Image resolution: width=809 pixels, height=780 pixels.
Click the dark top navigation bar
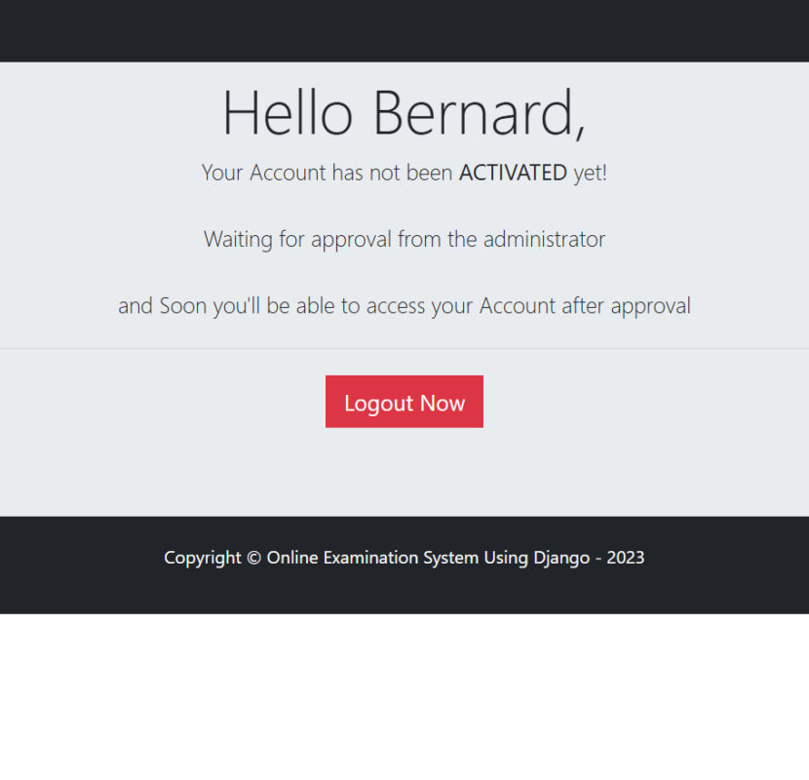click(x=404, y=30)
